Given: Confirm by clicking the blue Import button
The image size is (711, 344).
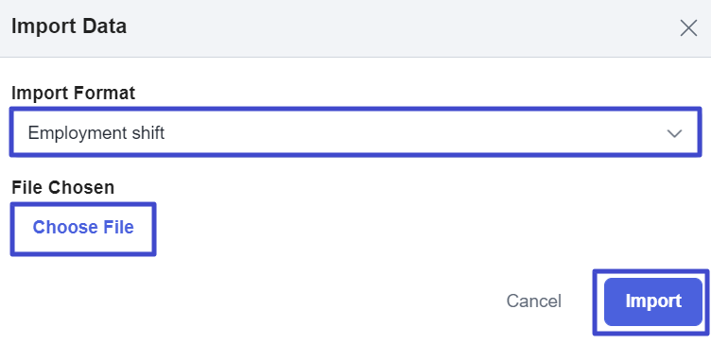Looking at the screenshot, I should (x=653, y=301).
